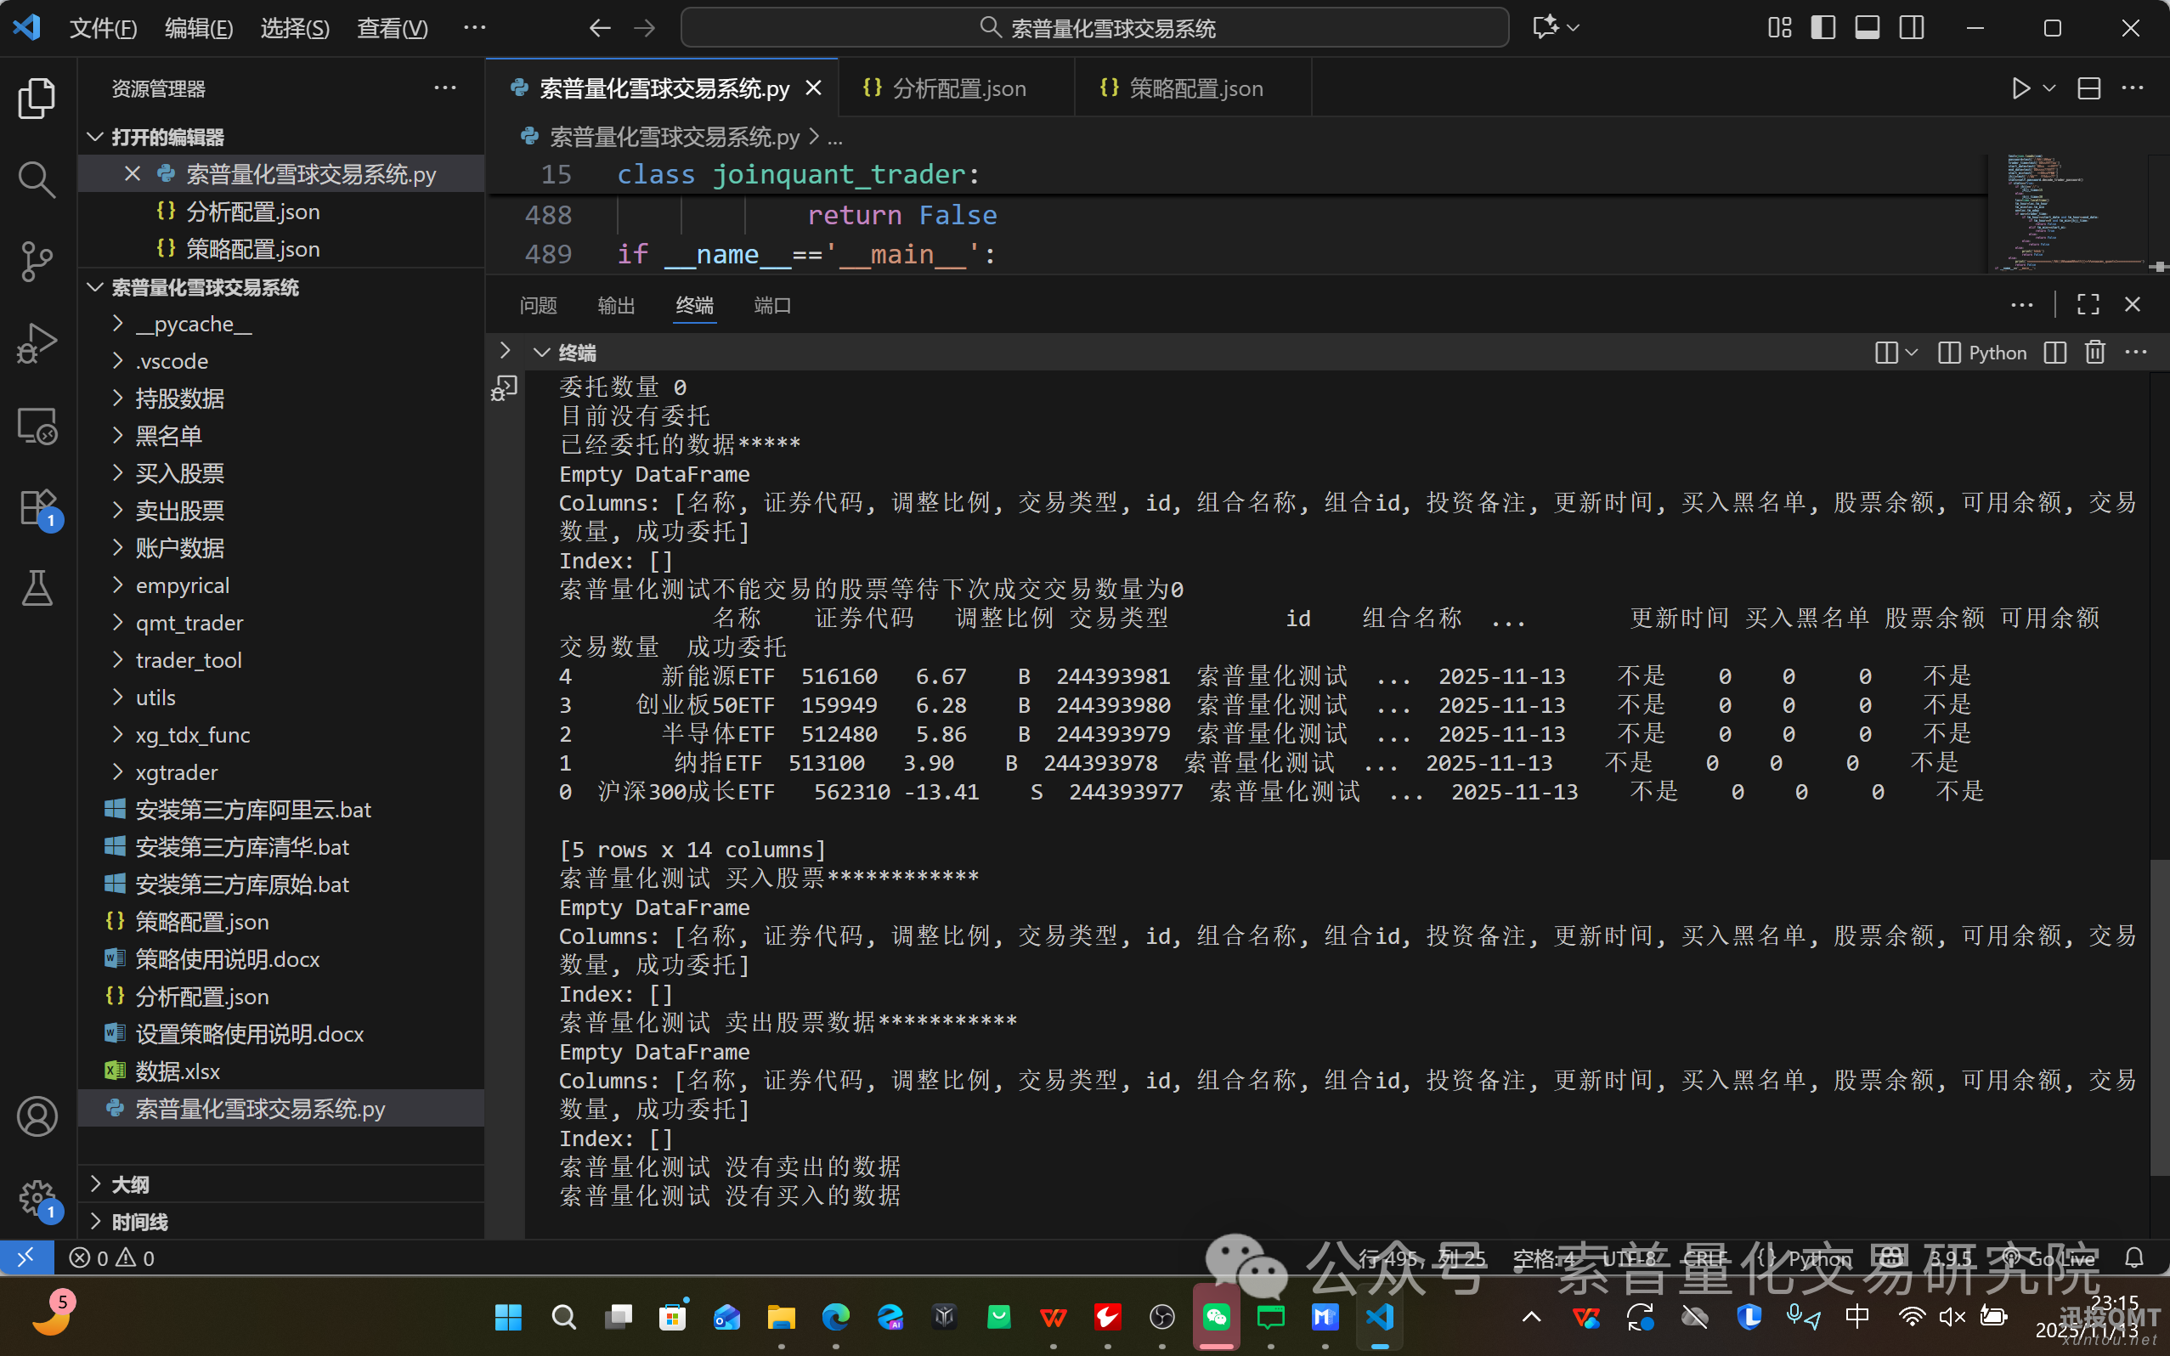This screenshot has height=1356, width=2170.
Task: Toggle the secondary sidebar
Action: click(x=1912, y=28)
